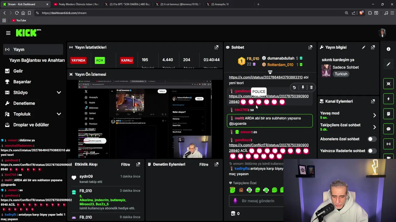Click the red KAPALI status badge
The width and height of the screenshot is (396, 222).
tap(127, 60)
